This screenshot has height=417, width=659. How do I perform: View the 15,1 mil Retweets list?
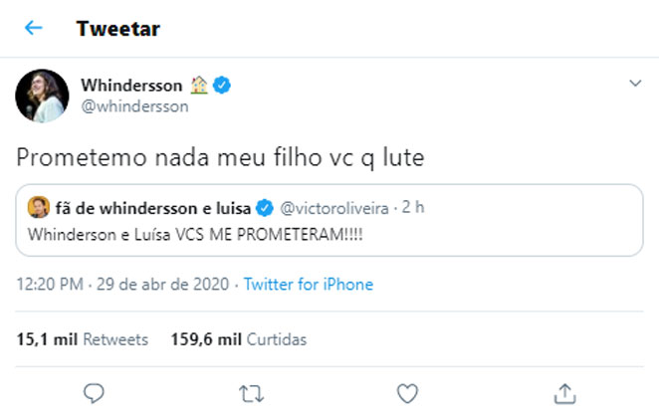(x=82, y=339)
